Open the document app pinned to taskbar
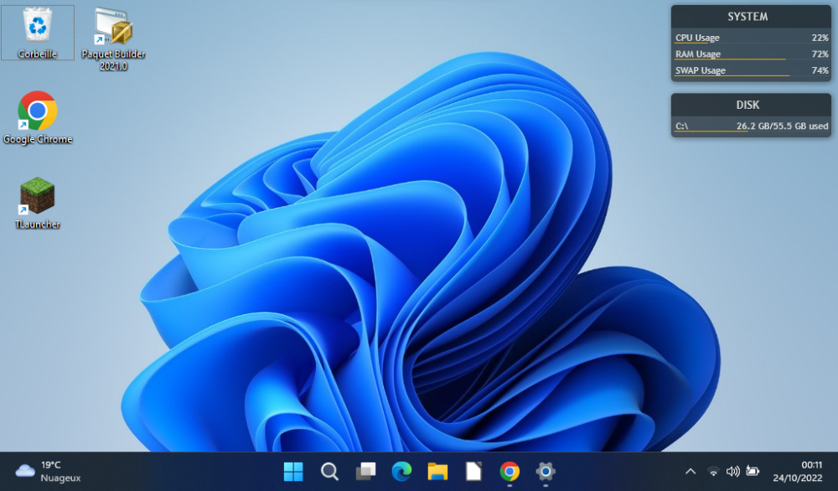Screen dimensions: 838x491 click(x=473, y=472)
